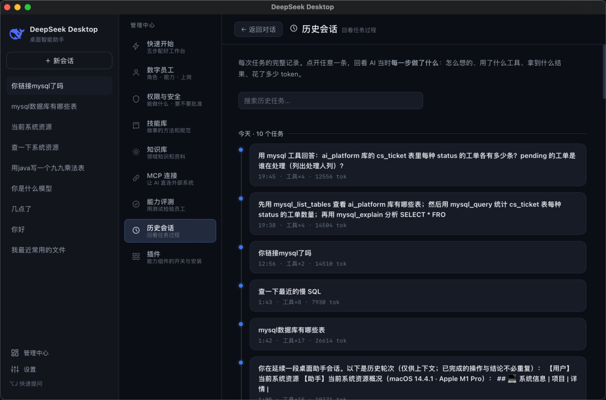The height and width of the screenshot is (400, 606).
Task: Open history task mysql数据库有哪些表 at 1:42
Action: (x=418, y=334)
